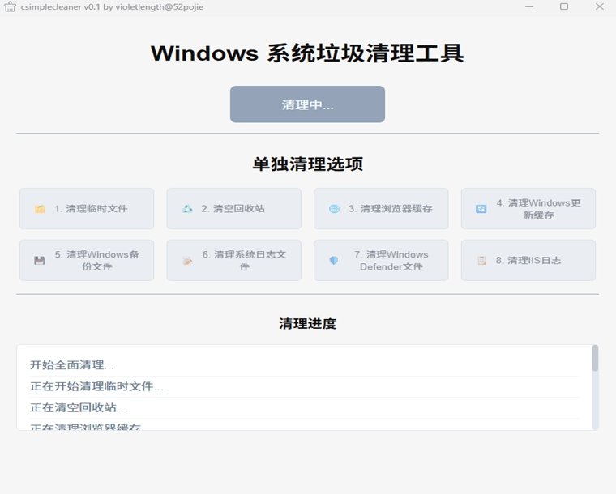This screenshot has width=616, height=494.
Task: Click the csimplecleaner basket icon in title bar
Action: pos(10,6)
